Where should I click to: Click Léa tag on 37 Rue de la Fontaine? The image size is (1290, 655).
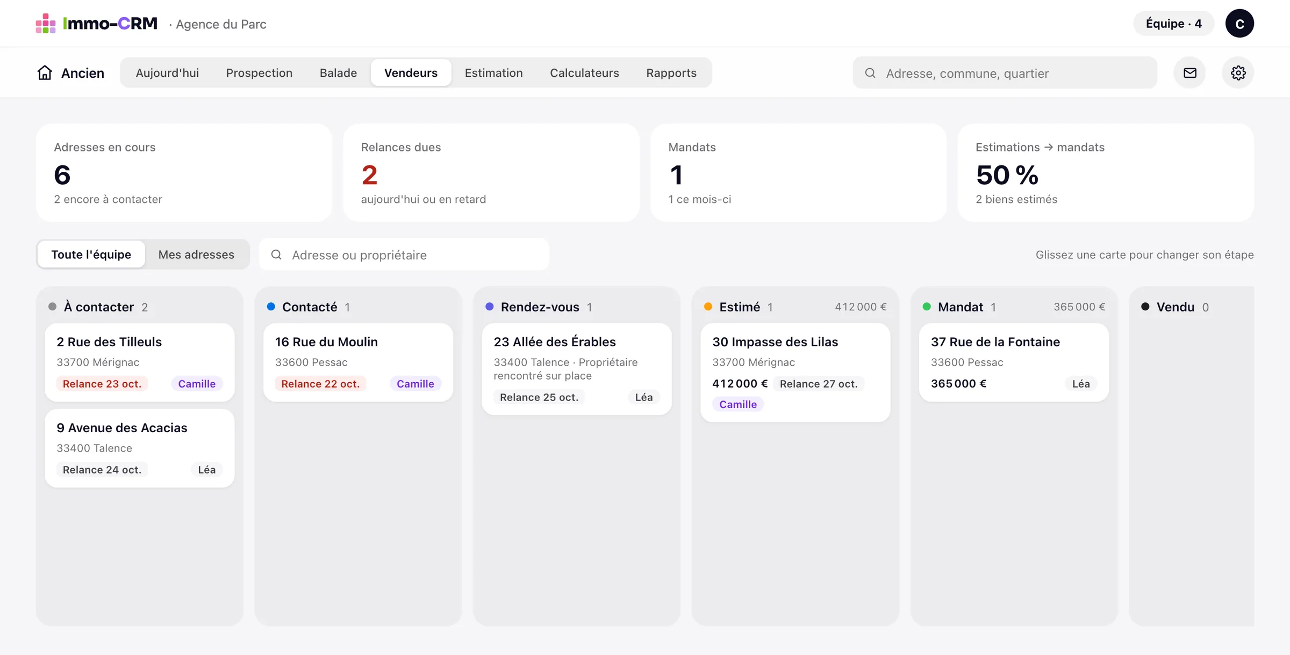click(x=1081, y=384)
